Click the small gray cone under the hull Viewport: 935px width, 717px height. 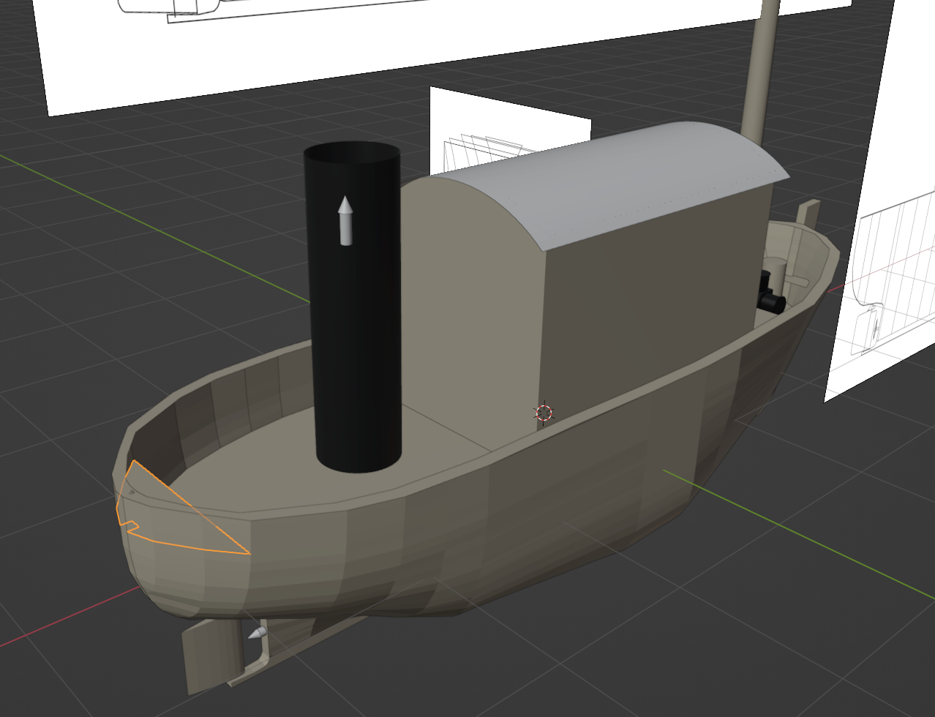pyautogui.click(x=258, y=633)
